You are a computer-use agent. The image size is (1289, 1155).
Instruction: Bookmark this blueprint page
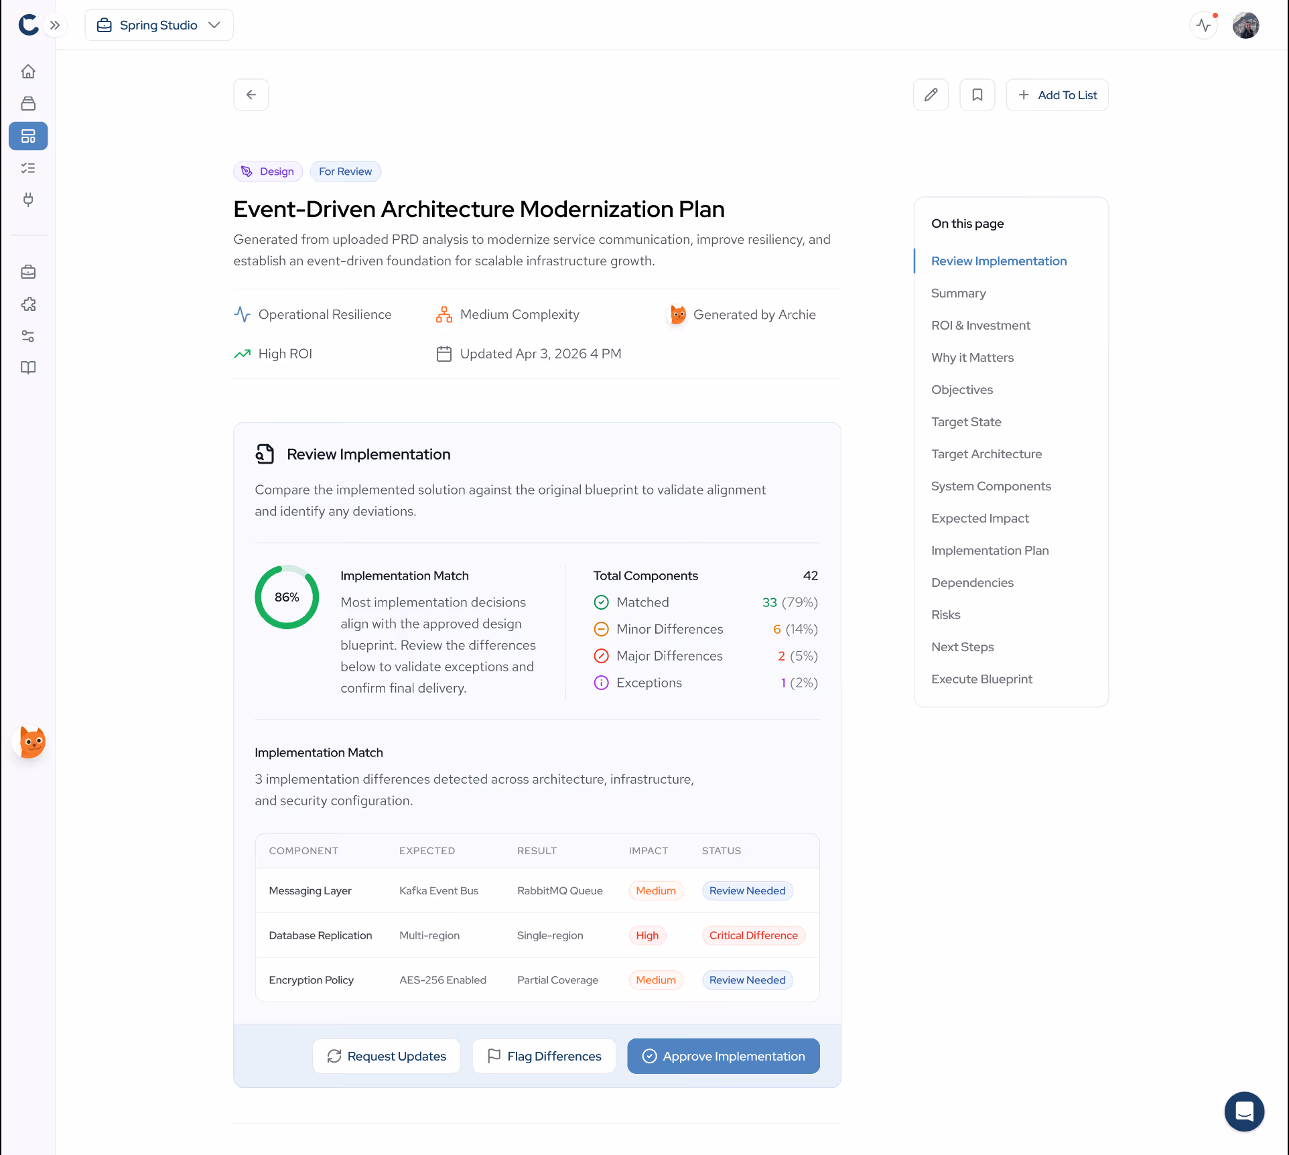(x=977, y=94)
